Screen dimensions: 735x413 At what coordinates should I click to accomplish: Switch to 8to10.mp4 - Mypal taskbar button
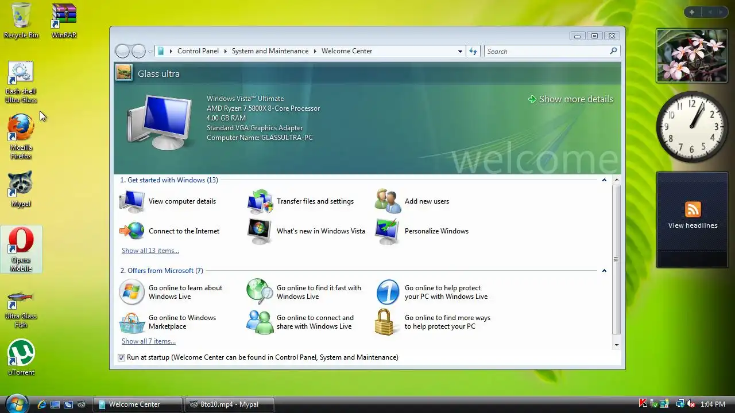click(x=230, y=404)
